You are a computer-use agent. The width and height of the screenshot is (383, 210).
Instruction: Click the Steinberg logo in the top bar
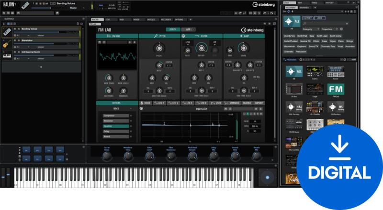point(262,5)
